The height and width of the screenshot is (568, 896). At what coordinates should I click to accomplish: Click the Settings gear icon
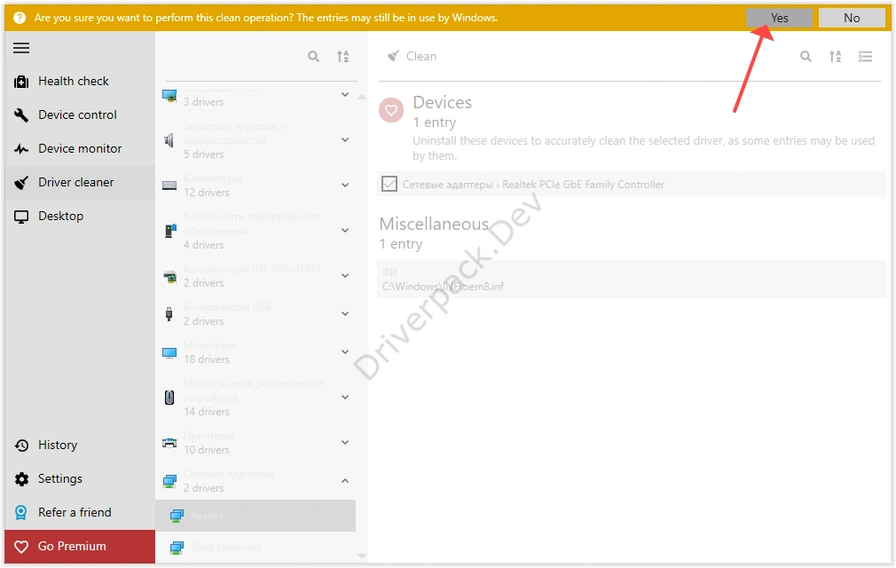tap(21, 479)
